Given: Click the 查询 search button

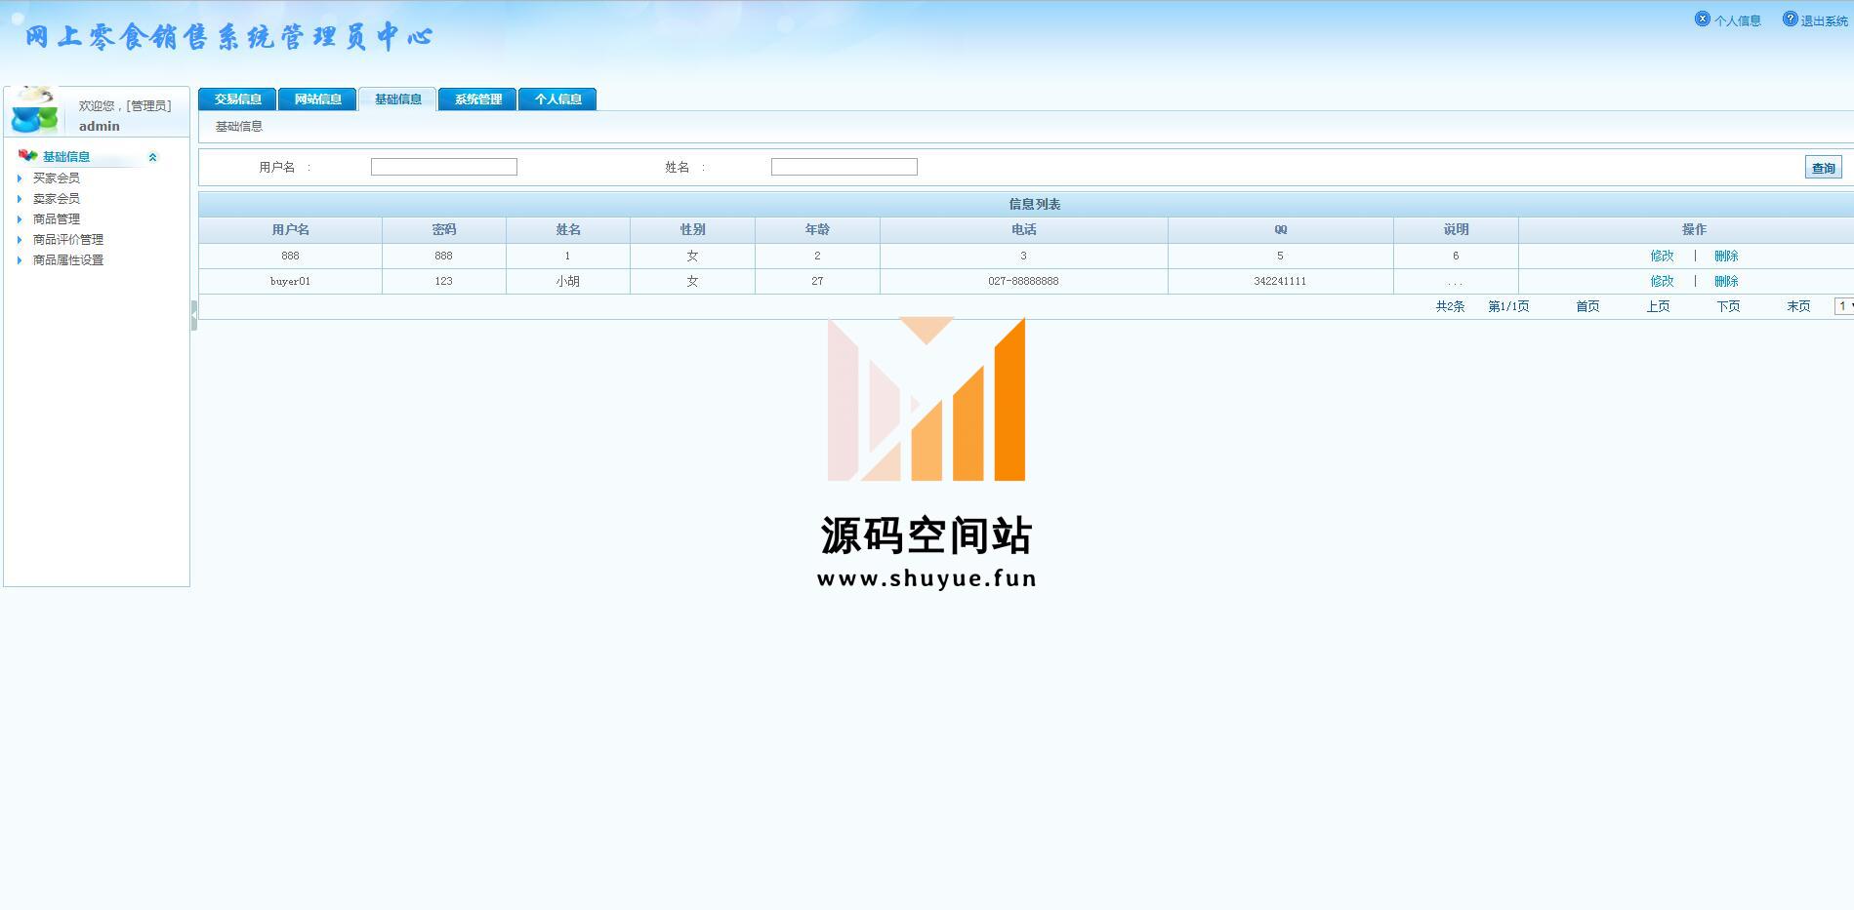Looking at the screenshot, I should click(1823, 168).
